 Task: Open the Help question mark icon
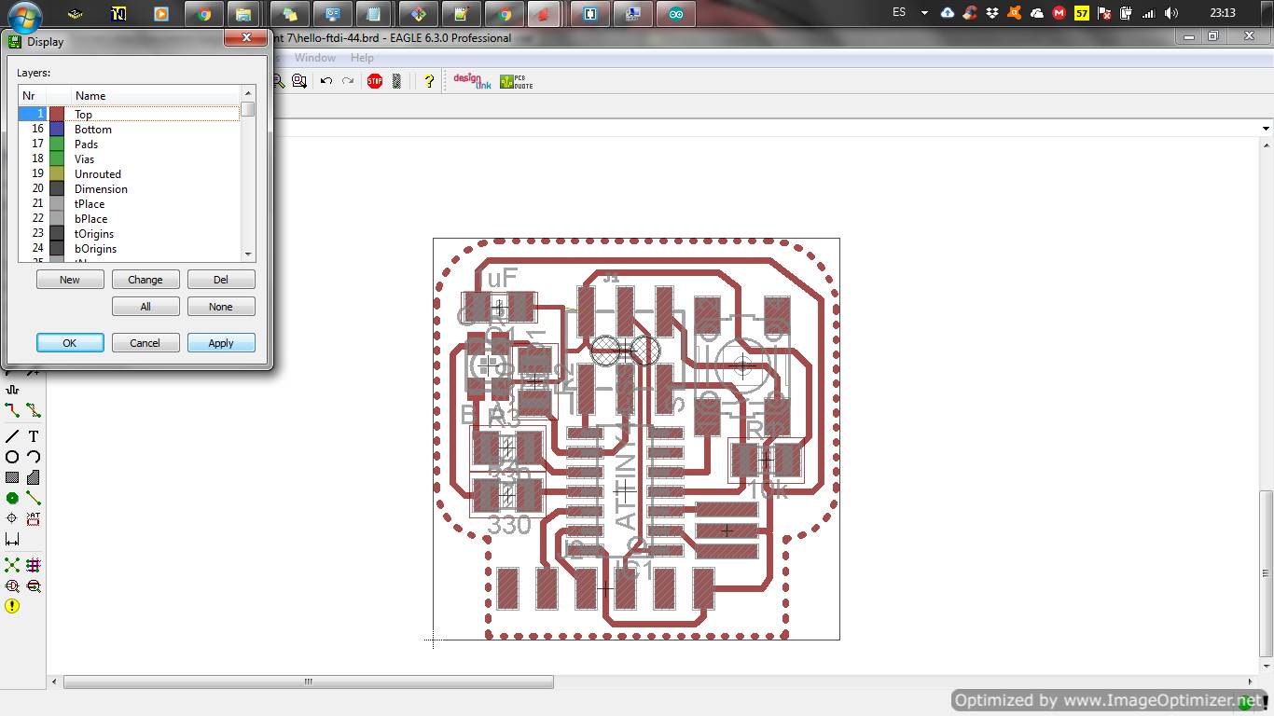(428, 81)
